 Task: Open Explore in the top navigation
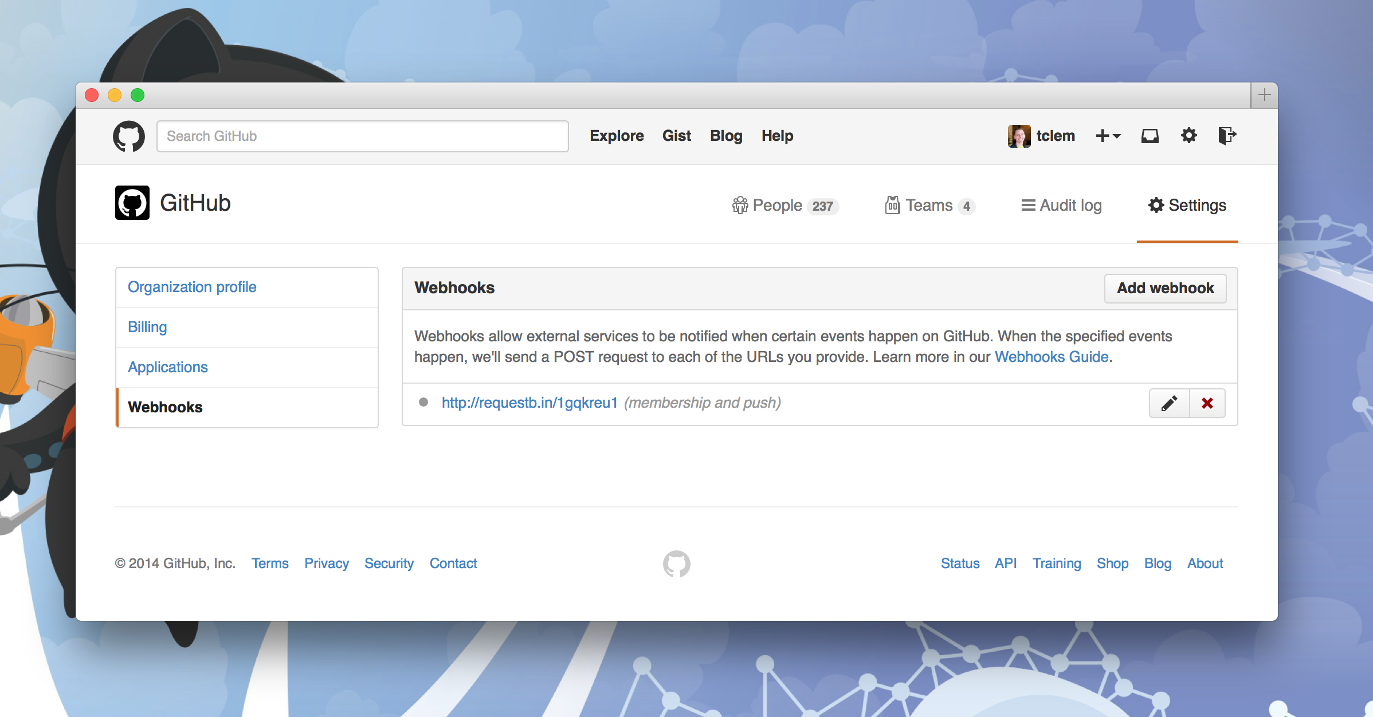pyautogui.click(x=617, y=136)
